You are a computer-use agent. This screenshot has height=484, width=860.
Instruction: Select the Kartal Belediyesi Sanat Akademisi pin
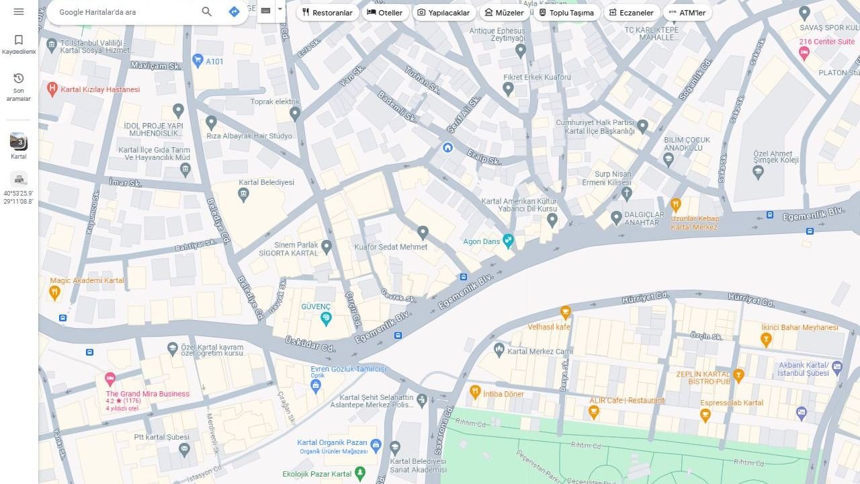[x=395, y=448]
